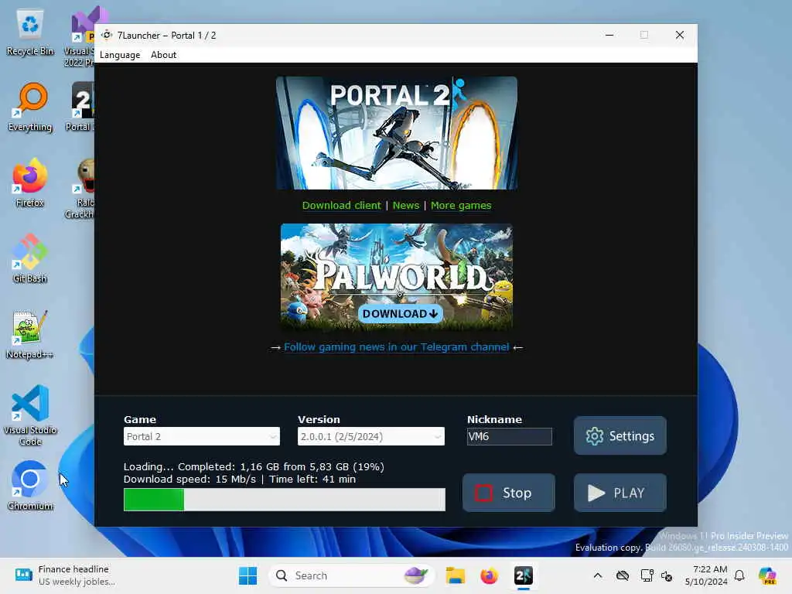Image resolution: width=792 pixels, height=594 pixels.
Task: Select the Git Bash desktop icon
Action: (30, 258)
